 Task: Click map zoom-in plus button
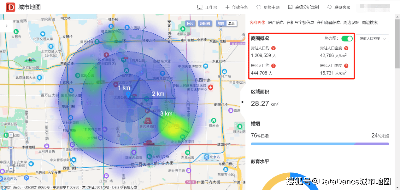(x=11, y=135)
